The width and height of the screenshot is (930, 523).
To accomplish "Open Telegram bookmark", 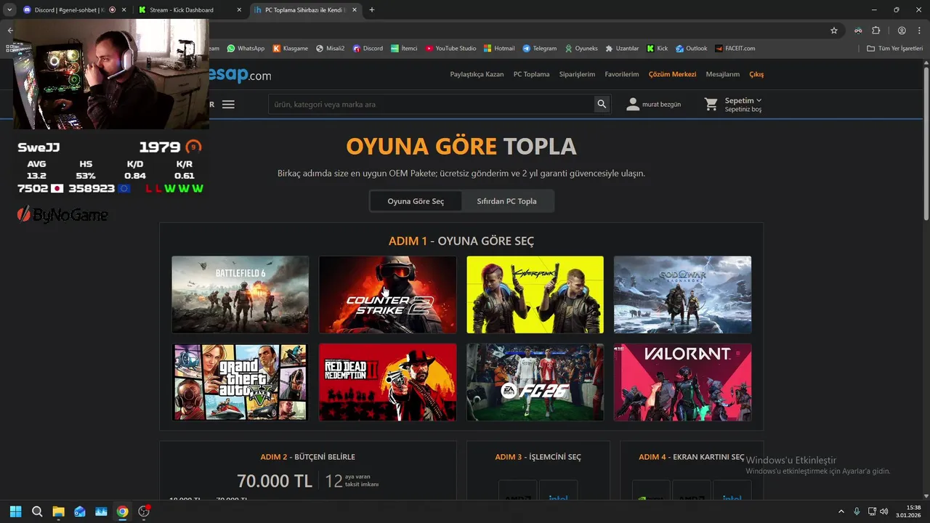I will (540, 49).
